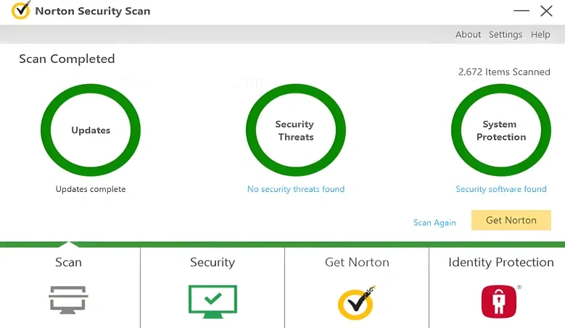Image resolution: width=565 pixels, height=328 pixels.
Task: Click the red Identity Protection lock icon
Action: [499, 301]
